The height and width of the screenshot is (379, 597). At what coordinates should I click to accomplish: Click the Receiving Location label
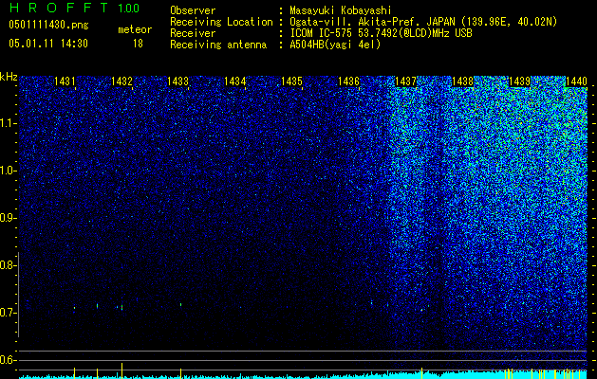(x=221, y=22)
